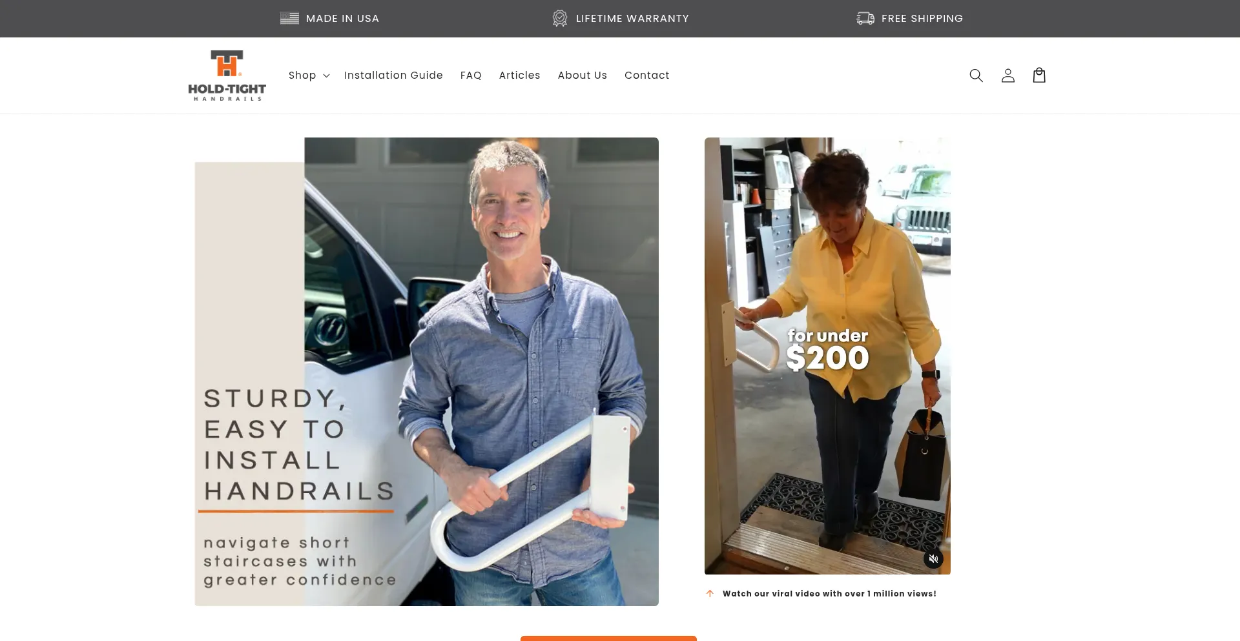This screenshot has width=1240, height=641.
Task: Click the USA flag icon
Action: coord(289,18)
